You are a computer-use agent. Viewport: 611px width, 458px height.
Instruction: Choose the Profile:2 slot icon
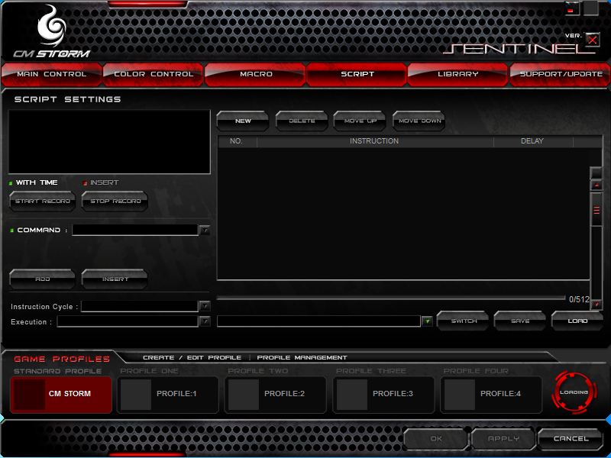point(244,394)
